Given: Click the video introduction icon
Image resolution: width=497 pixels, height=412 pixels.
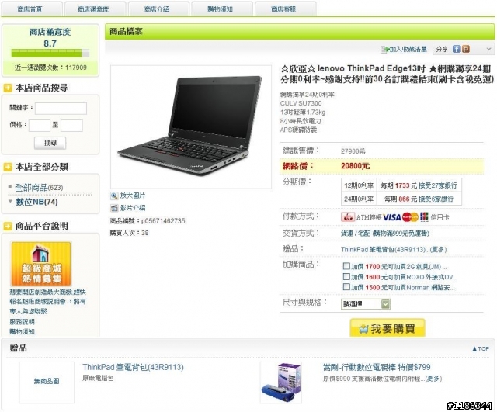Looking at the screenshot, I should click(x=114, y=208).
